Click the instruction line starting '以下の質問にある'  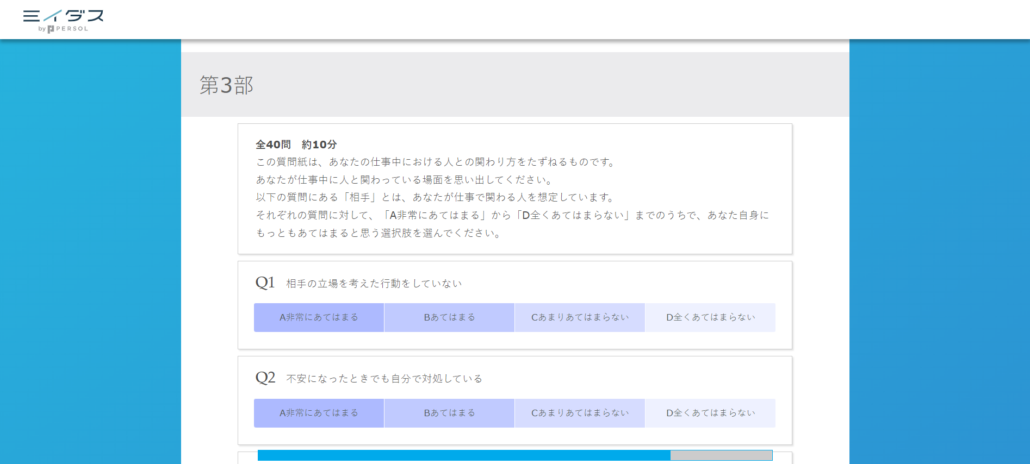(x=436, y=197)
